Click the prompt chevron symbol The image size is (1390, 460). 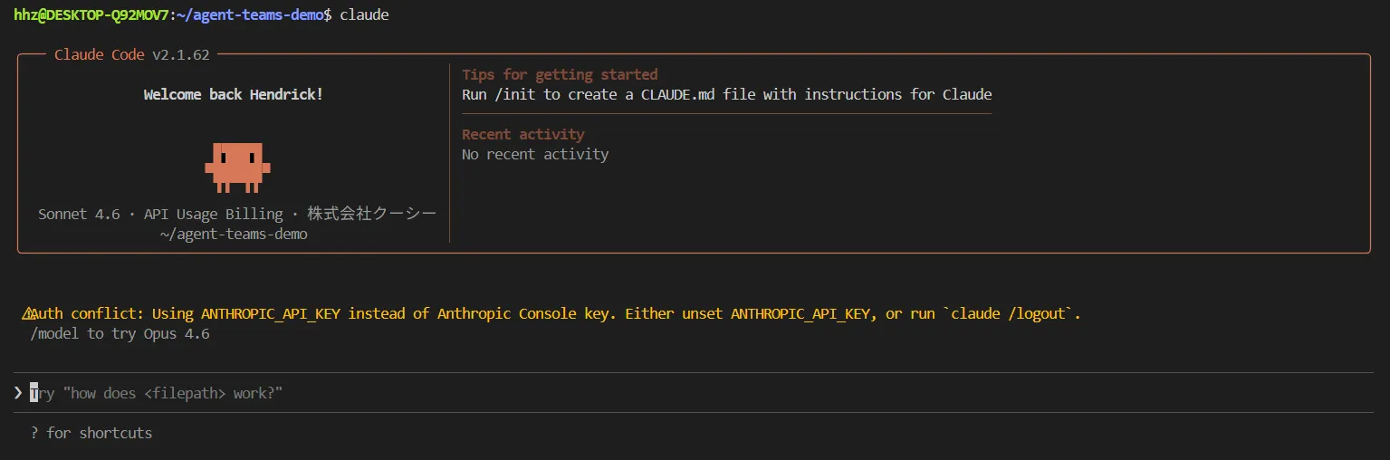click(x=18, y=393)
